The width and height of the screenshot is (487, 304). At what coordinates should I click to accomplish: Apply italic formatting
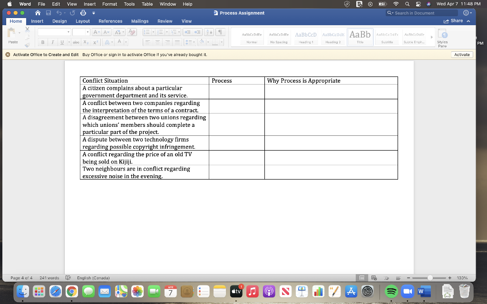52,42
